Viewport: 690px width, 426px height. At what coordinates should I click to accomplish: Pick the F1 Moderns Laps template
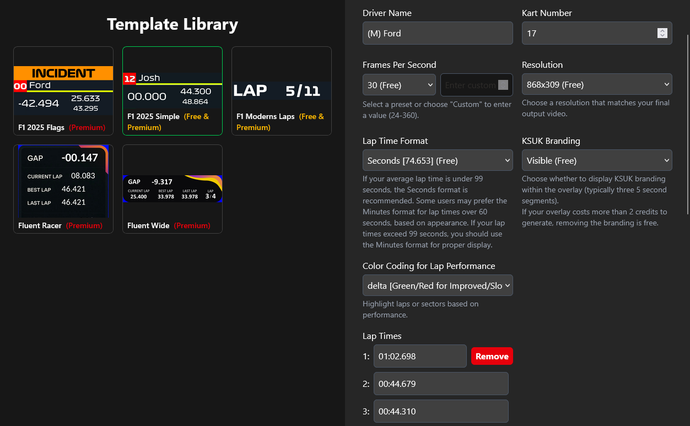282,91
